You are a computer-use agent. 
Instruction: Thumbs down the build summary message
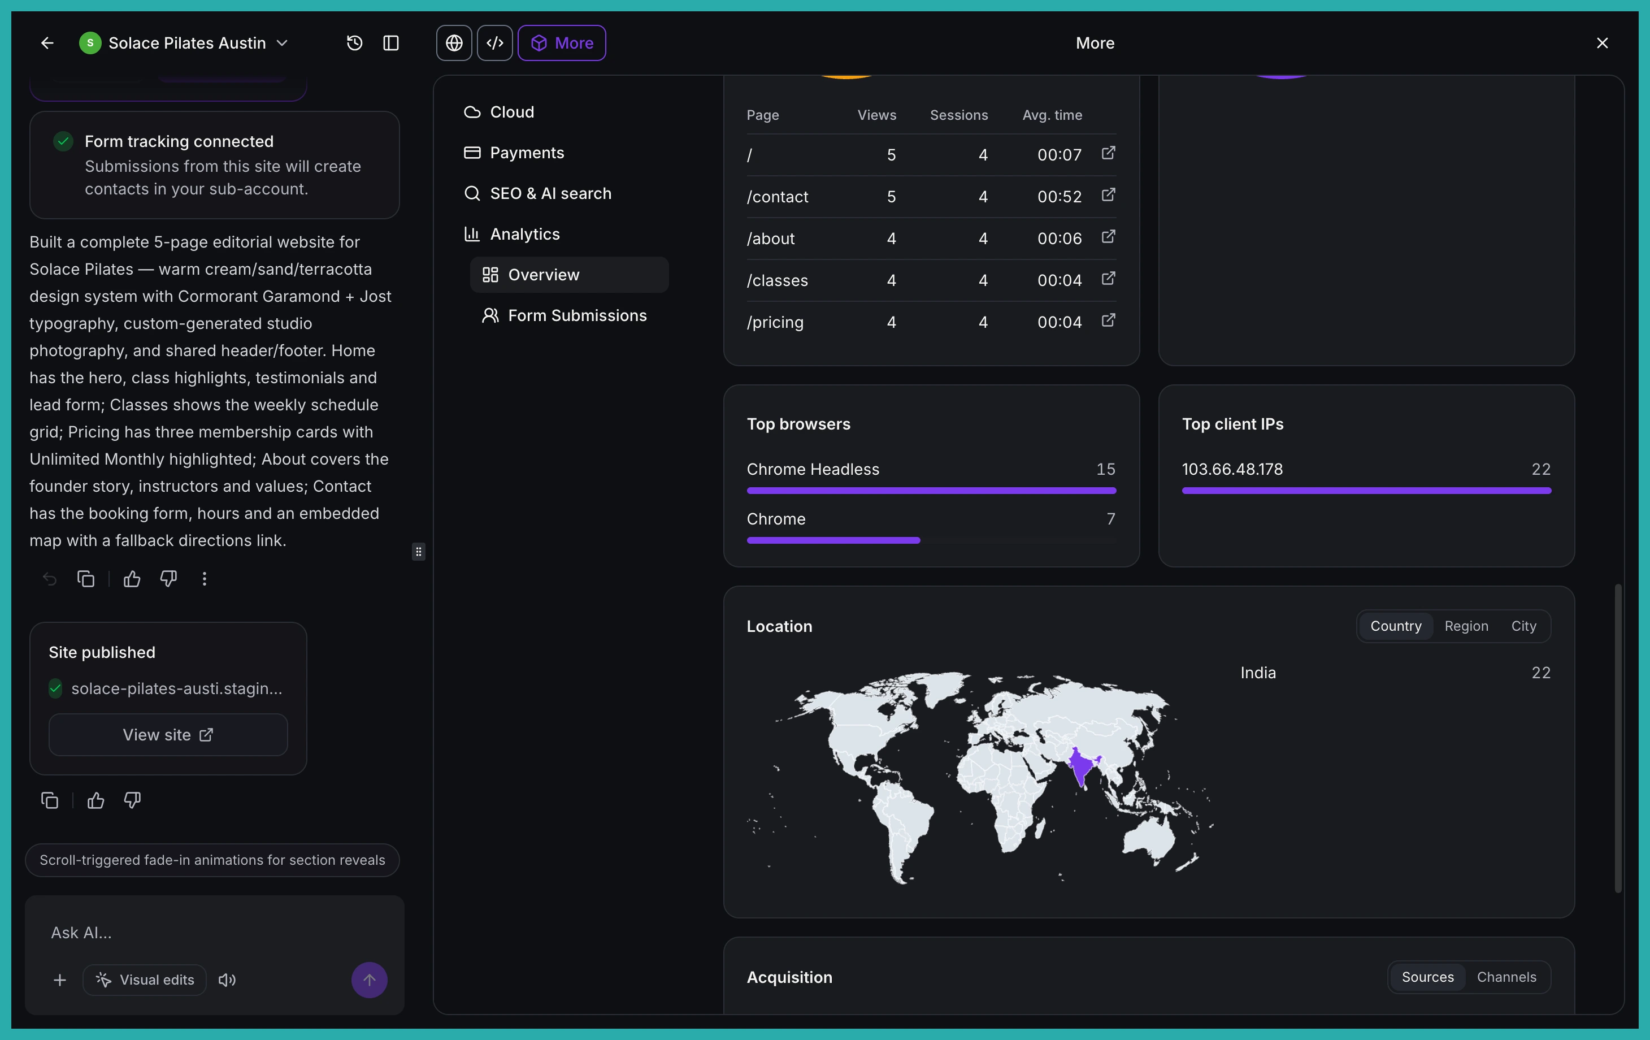[168, 579]
